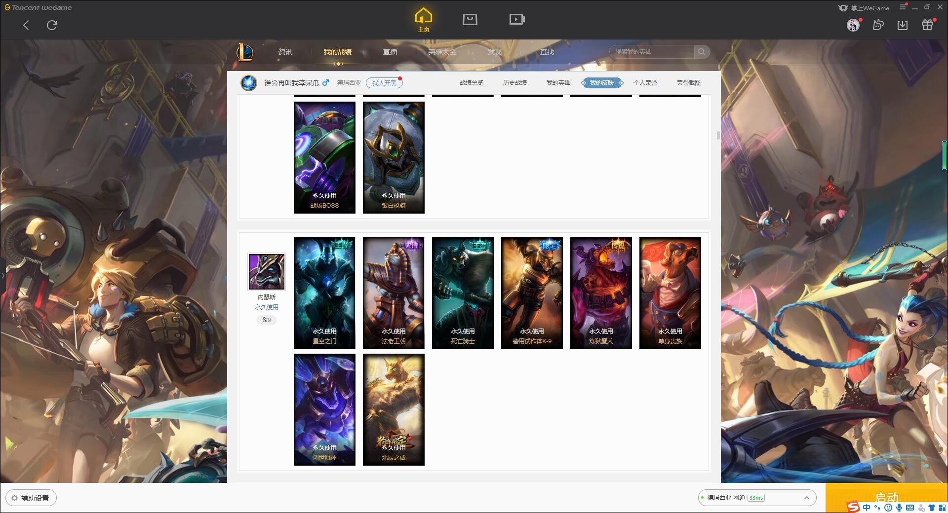The width and height of the screenshot is (948, 513).
Task: Go back with the back arrow
Action: pyautogui.click(x=26, y=25)
